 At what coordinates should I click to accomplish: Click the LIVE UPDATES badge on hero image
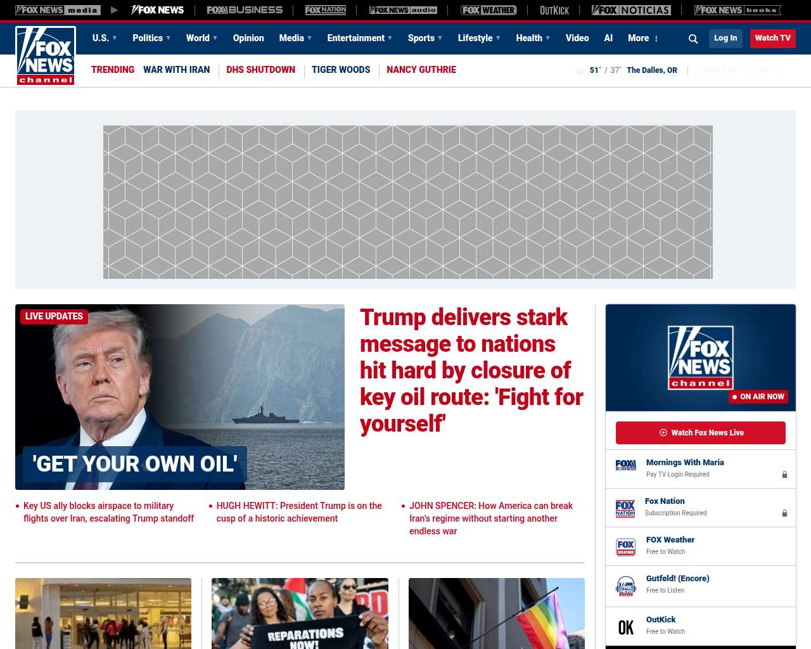point(54,316)
